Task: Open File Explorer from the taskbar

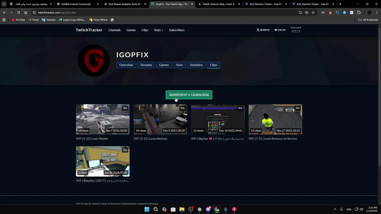Action: [182, 209]
